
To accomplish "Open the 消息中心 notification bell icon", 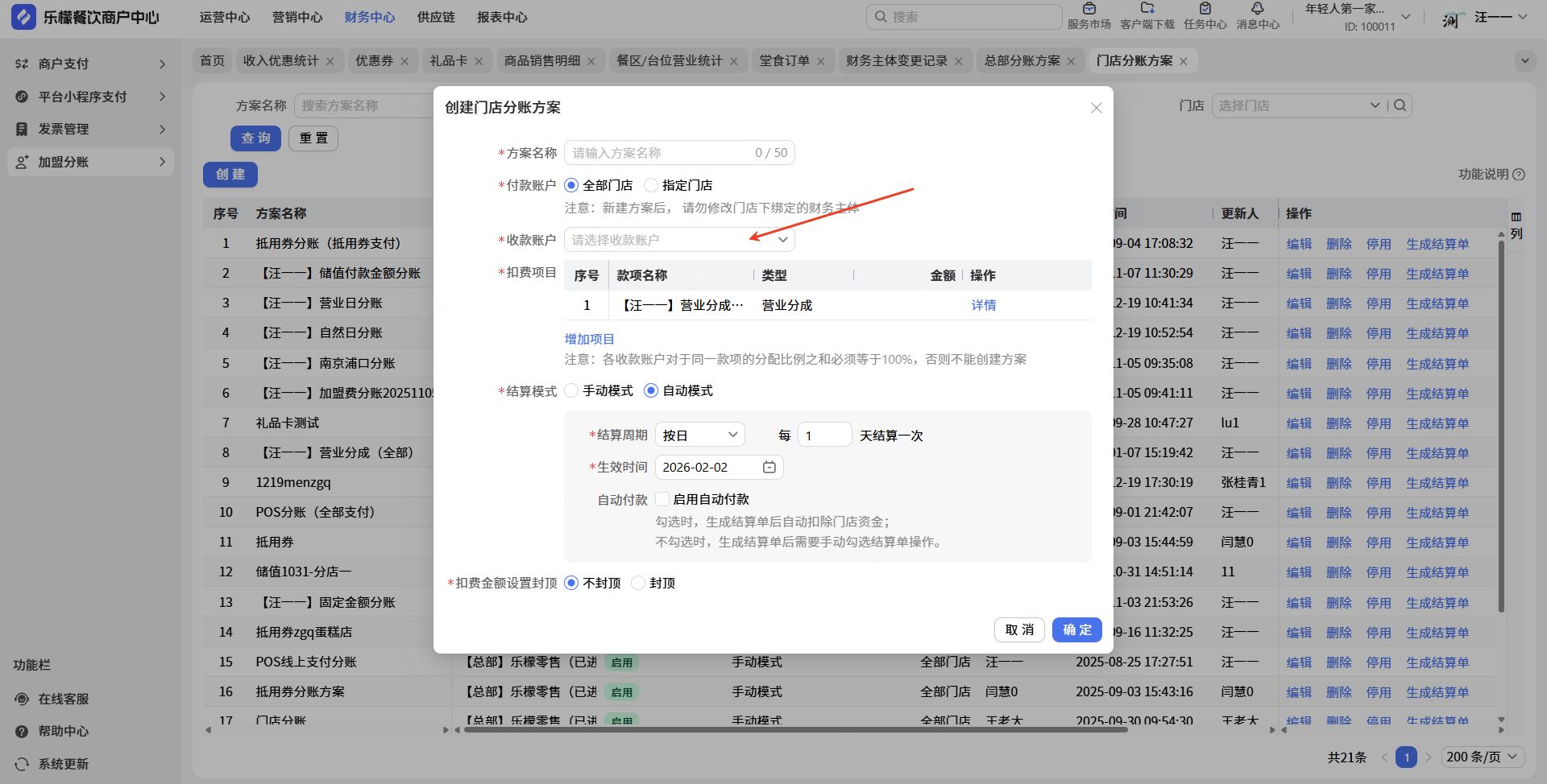I will pos(1258,10).
